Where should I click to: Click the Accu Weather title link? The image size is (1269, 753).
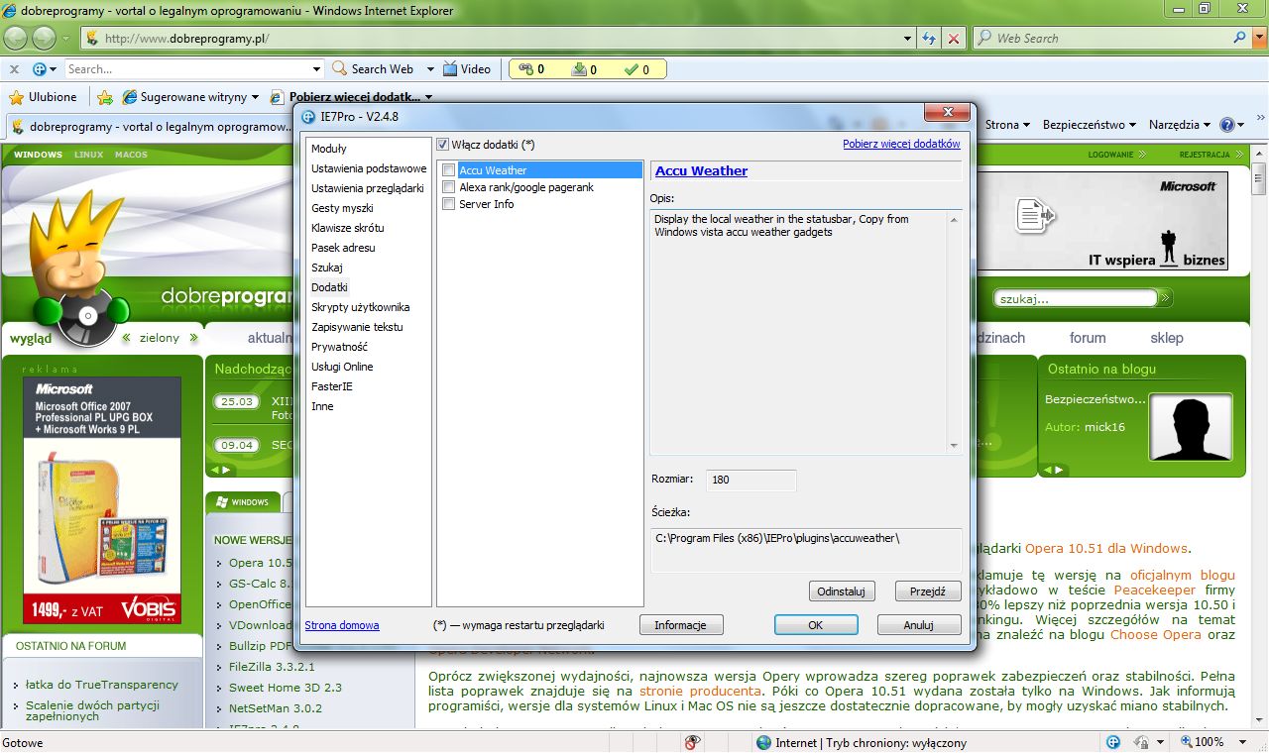(701, 170)
